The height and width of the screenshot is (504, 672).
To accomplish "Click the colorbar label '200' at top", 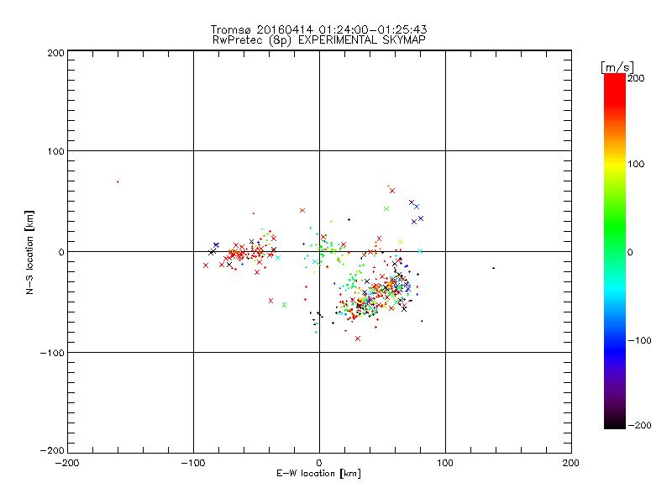I will coord(636,78).
